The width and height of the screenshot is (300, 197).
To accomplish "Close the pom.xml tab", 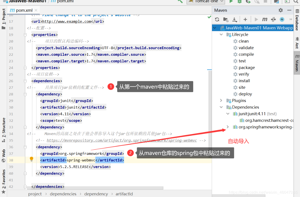I will (36, 10).
